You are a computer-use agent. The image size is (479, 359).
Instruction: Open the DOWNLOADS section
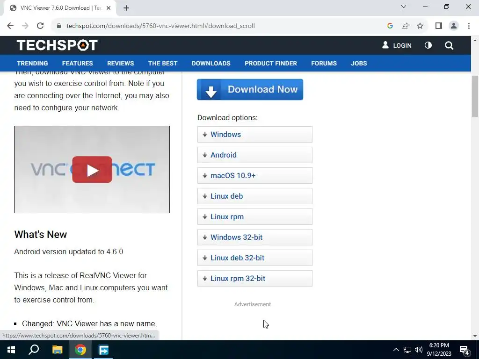click(x=211, y=63)
